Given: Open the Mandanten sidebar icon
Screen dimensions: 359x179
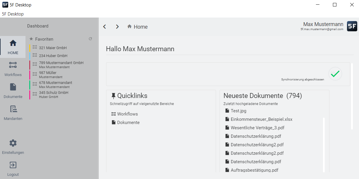Looking at the screenshot, I should 13,109.
